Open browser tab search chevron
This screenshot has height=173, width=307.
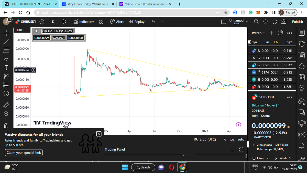268,4
